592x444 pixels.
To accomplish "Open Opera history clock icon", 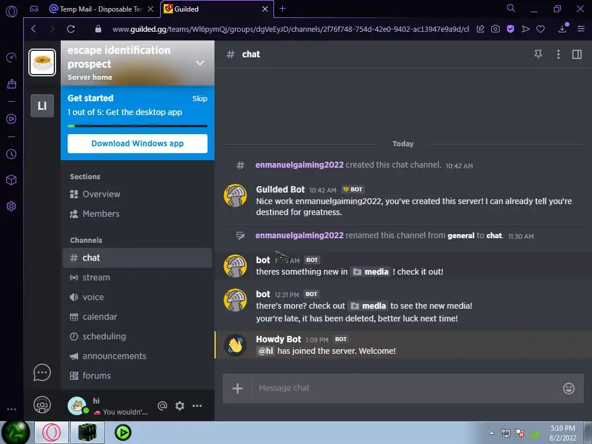I will click(x=12, y=154).
